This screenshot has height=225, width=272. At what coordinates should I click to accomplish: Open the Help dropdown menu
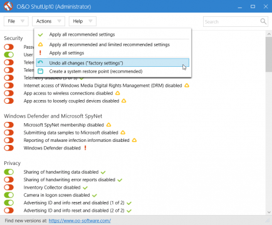(x=83, y=21)
